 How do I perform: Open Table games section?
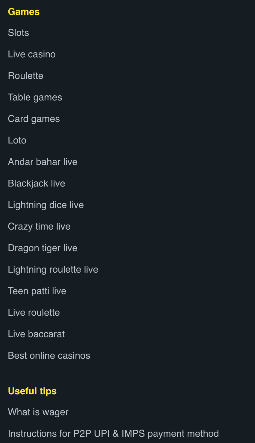pyautogui.click(x=35, y=97)
